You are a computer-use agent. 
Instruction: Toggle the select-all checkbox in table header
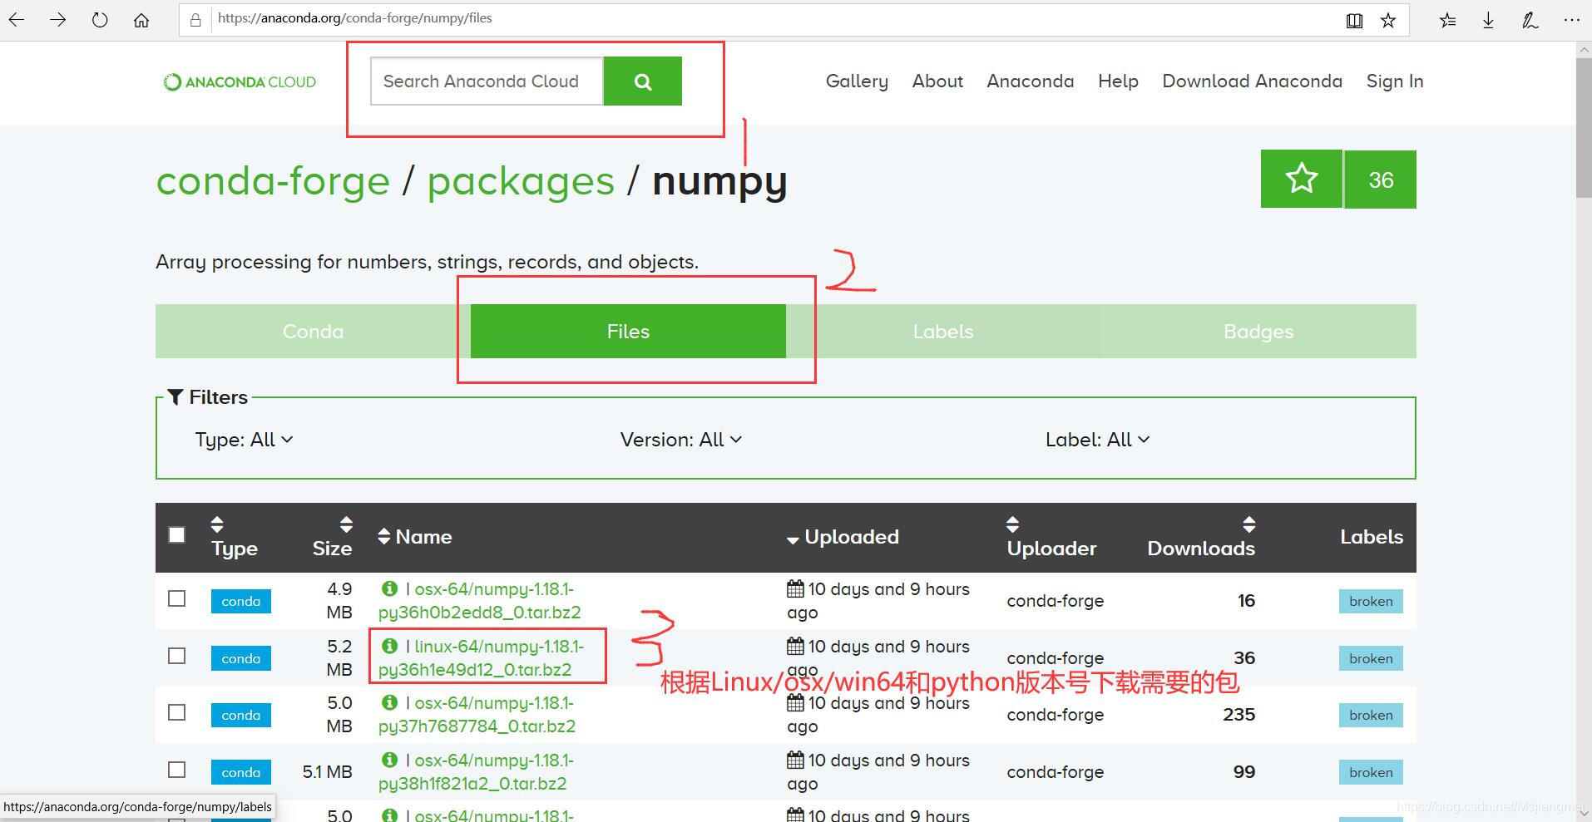point(176,534)
